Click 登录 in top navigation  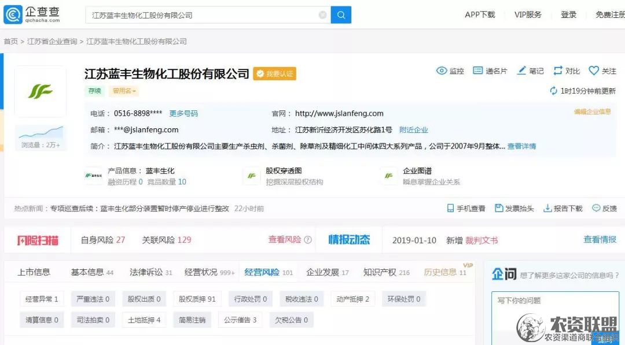click(568, 14)
